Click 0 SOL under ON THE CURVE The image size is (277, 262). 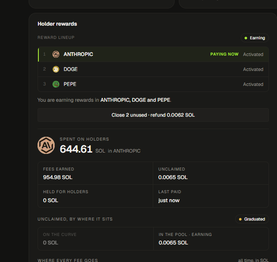pos(50,243)
